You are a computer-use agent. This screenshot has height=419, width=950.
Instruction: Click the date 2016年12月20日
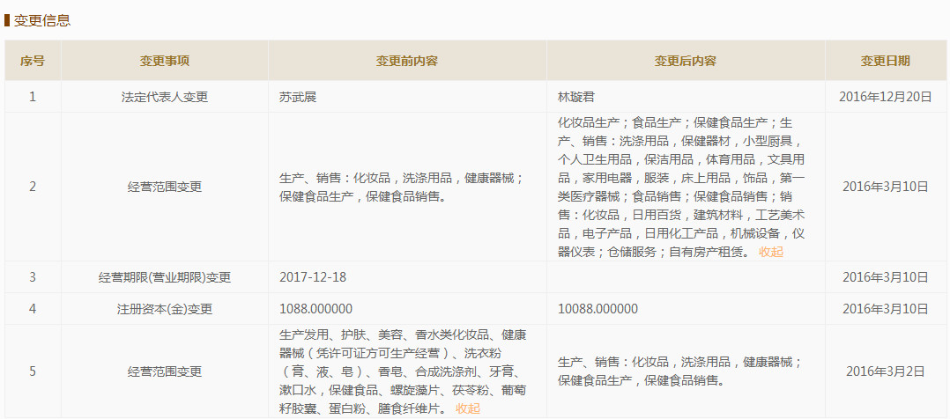click(x=886, y=97)
